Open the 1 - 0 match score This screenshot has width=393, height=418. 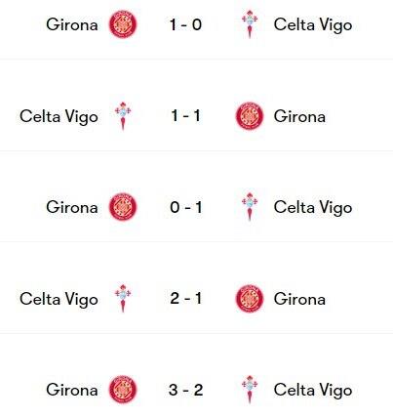pyautogui.click(x=186, y=24)
